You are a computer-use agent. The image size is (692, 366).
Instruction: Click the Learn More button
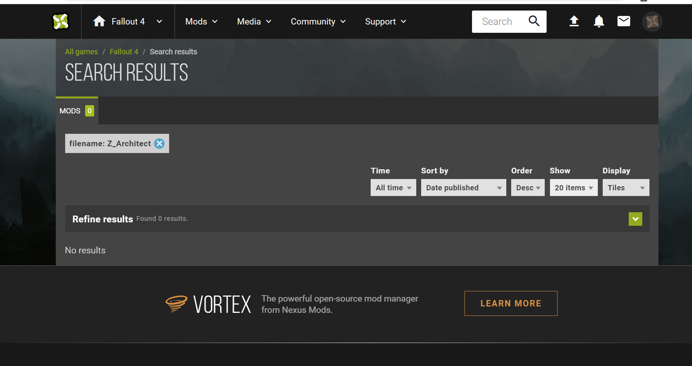pos(511,303)
